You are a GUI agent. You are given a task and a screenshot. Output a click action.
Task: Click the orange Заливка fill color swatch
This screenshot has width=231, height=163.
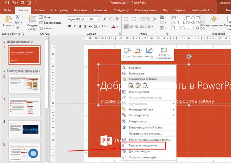(137, 51)
